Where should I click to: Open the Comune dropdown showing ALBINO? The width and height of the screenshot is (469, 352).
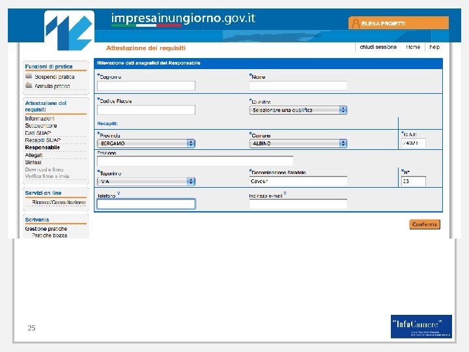click(298, 143)
